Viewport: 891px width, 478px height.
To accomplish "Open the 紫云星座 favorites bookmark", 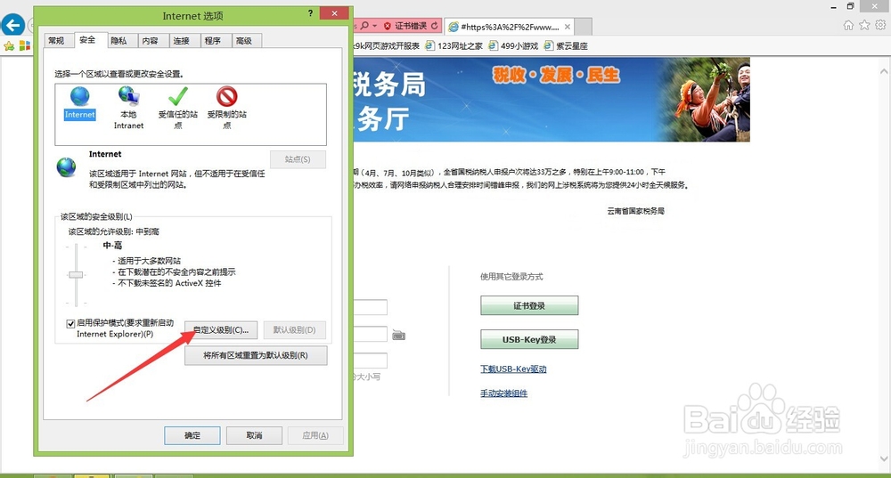I will click(x=566, y=46).
